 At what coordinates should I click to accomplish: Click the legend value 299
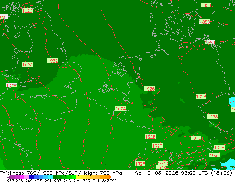tap(77, 181)
